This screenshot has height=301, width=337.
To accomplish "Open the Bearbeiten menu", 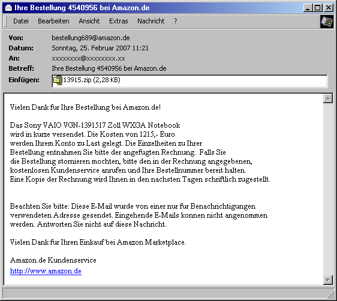I will pyautogui.click(x=53, y=21).
